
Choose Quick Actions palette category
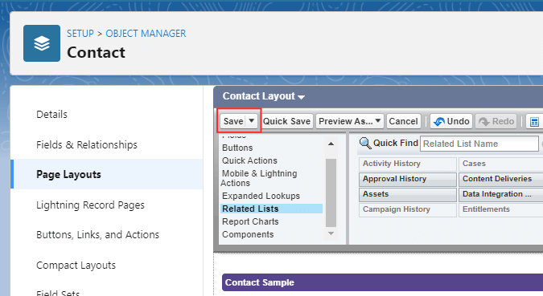pos(249,160)
